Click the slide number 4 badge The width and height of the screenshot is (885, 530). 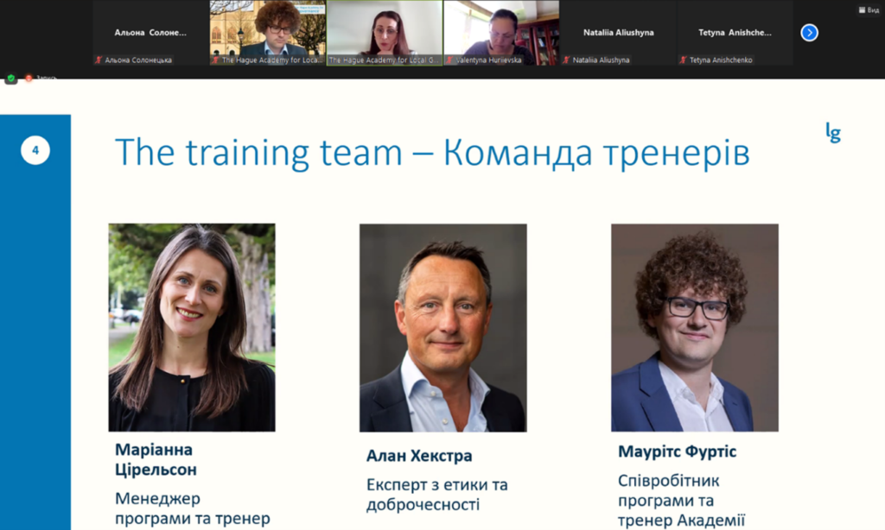tap(35, 150)
